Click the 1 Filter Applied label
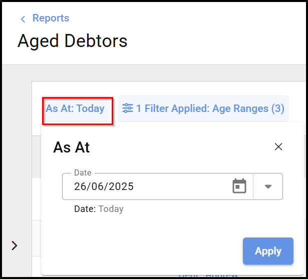 point(172,108)
